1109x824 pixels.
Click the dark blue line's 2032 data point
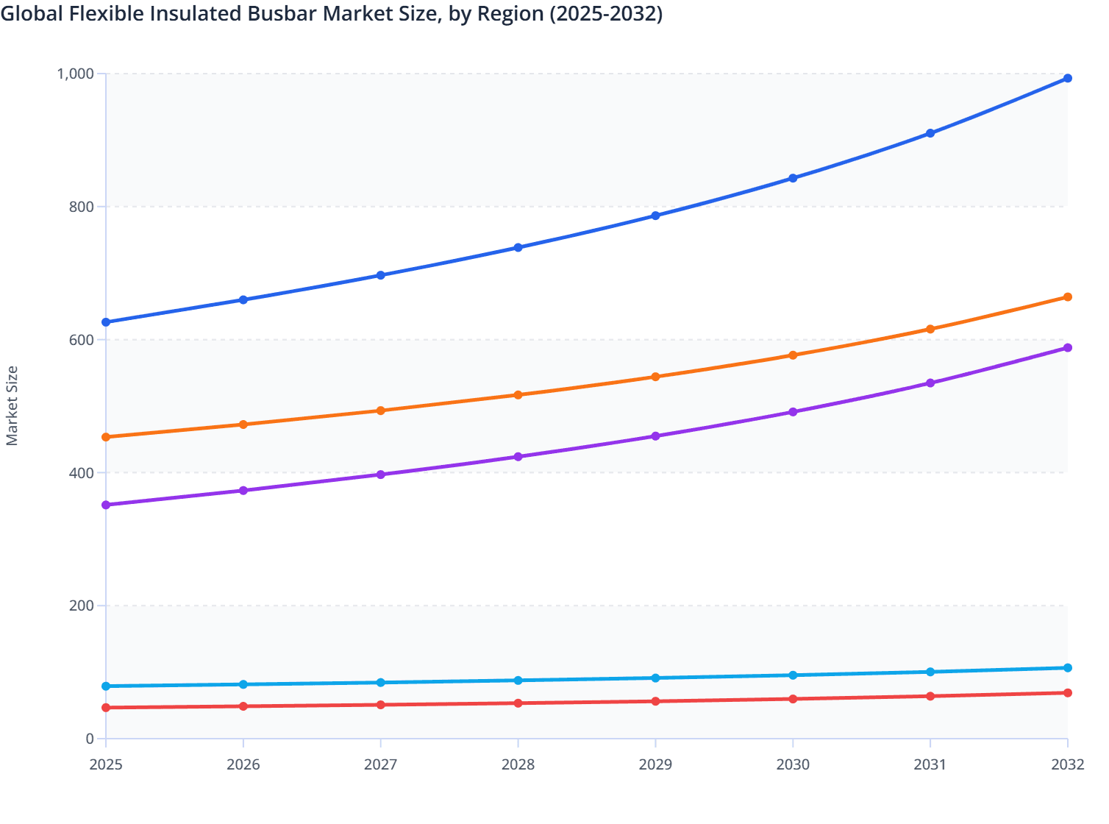pos(1067,78)
